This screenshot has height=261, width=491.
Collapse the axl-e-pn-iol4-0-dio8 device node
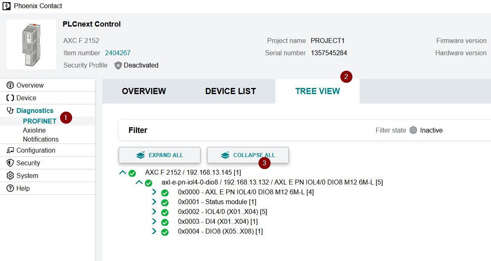[x=139, y=182]
